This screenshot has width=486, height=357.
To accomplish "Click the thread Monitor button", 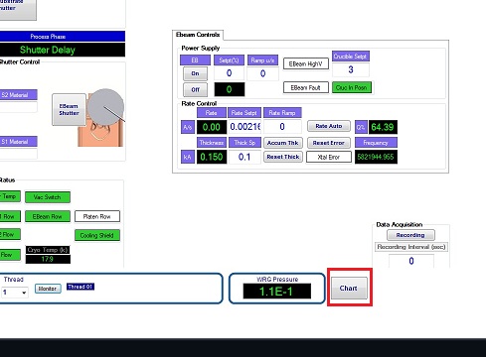I will [x=48, y=289].
